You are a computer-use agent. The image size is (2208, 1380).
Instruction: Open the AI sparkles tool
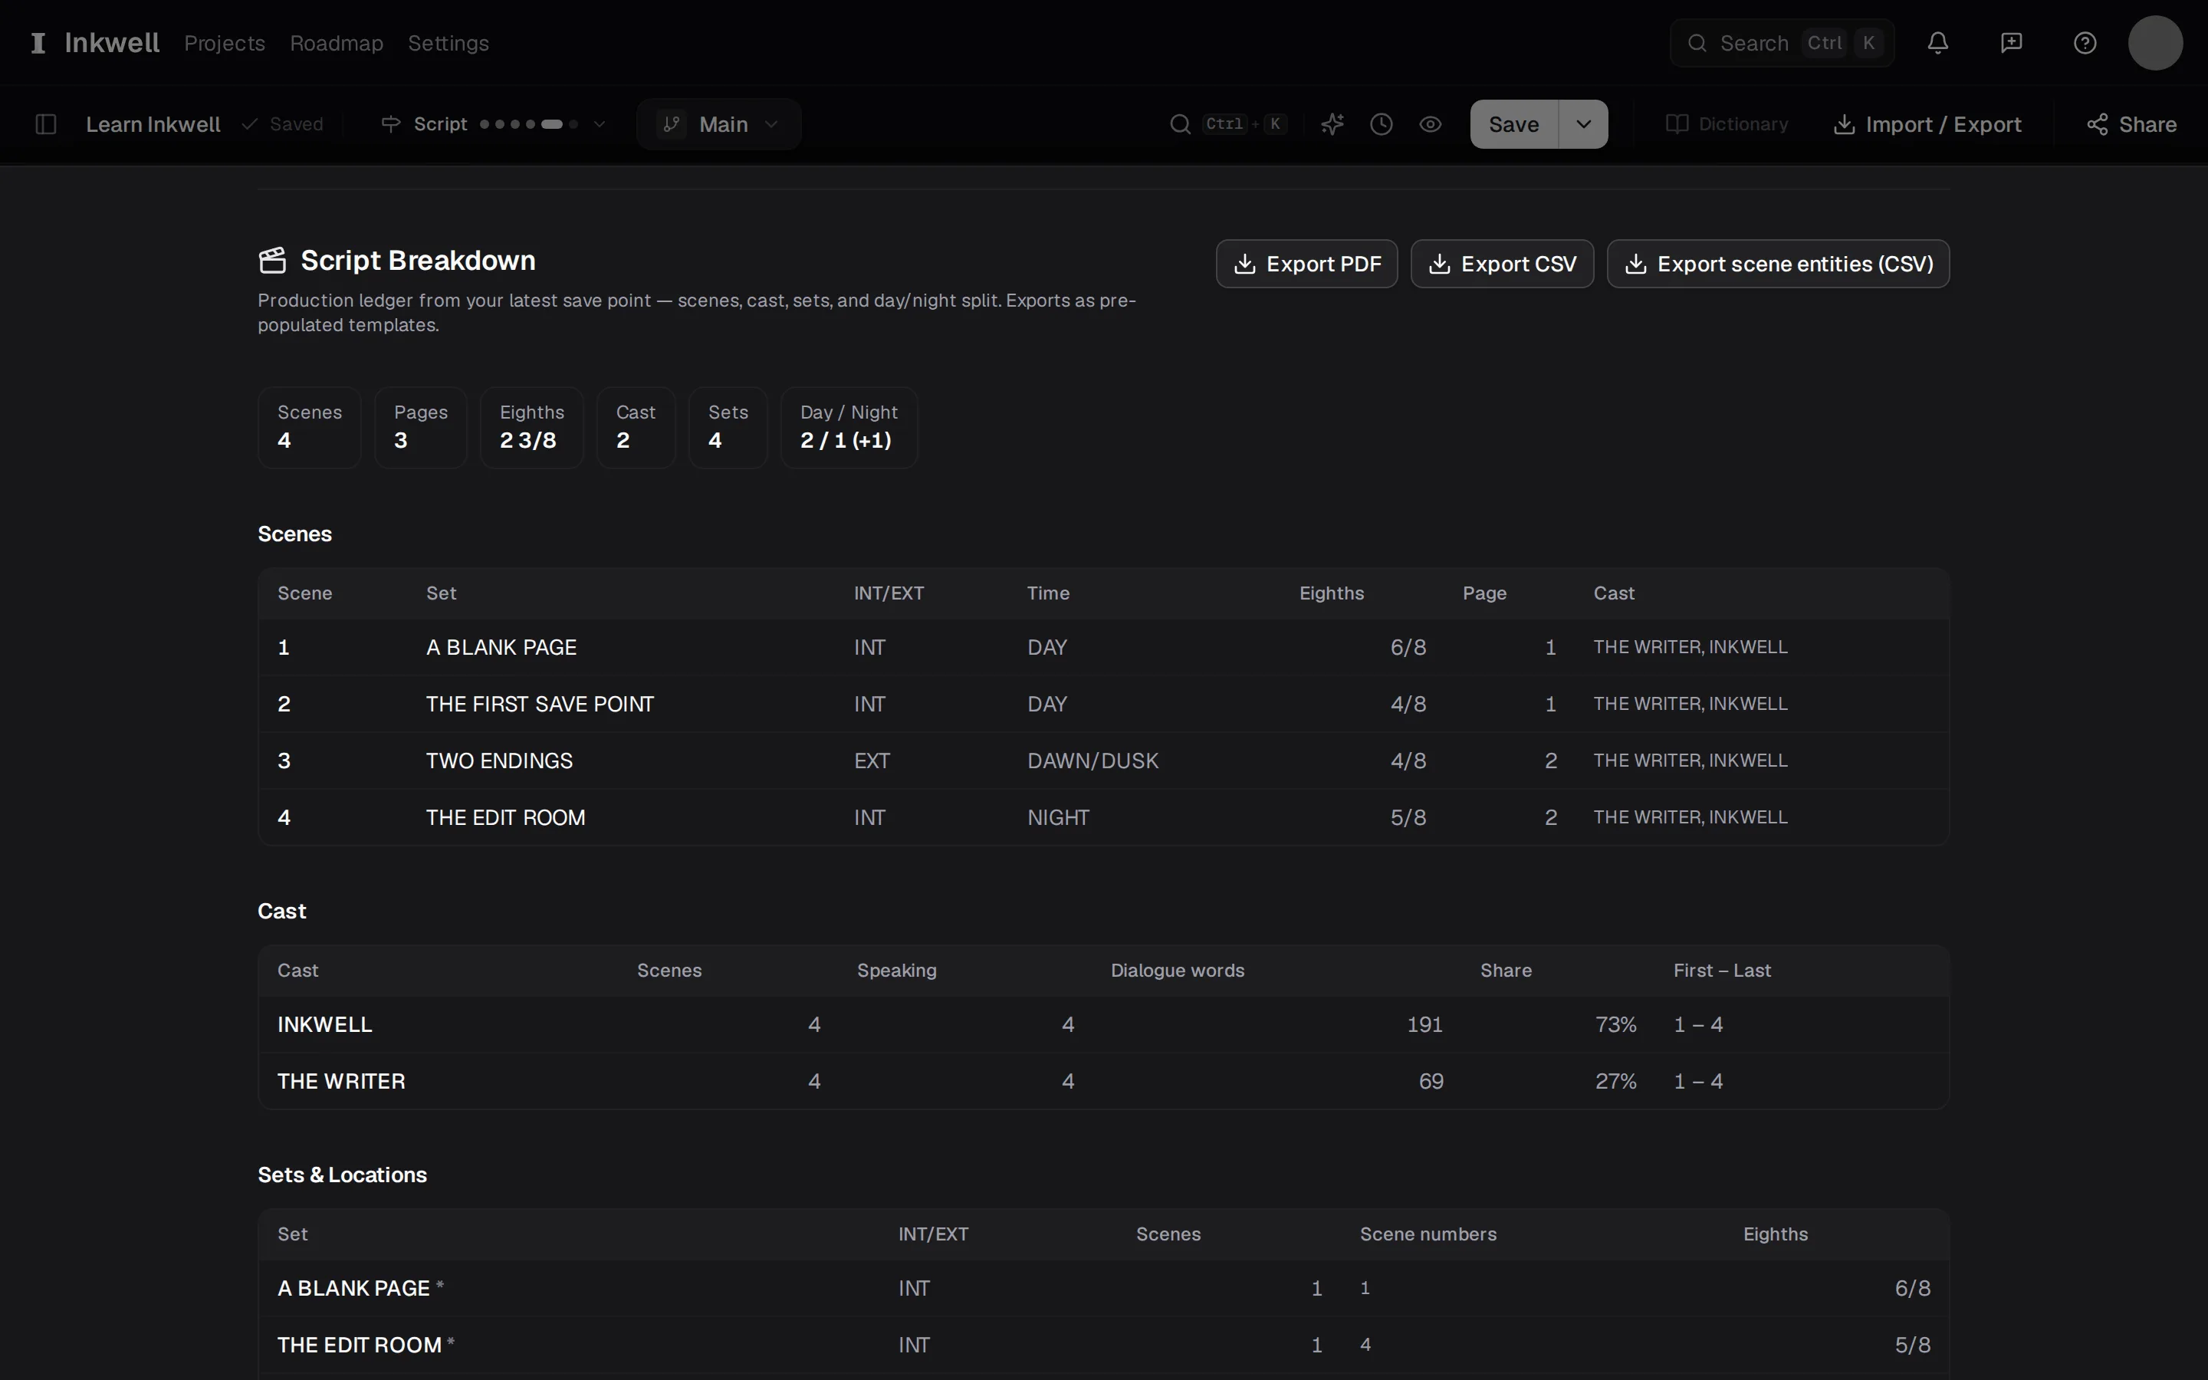pos(1332,124)
